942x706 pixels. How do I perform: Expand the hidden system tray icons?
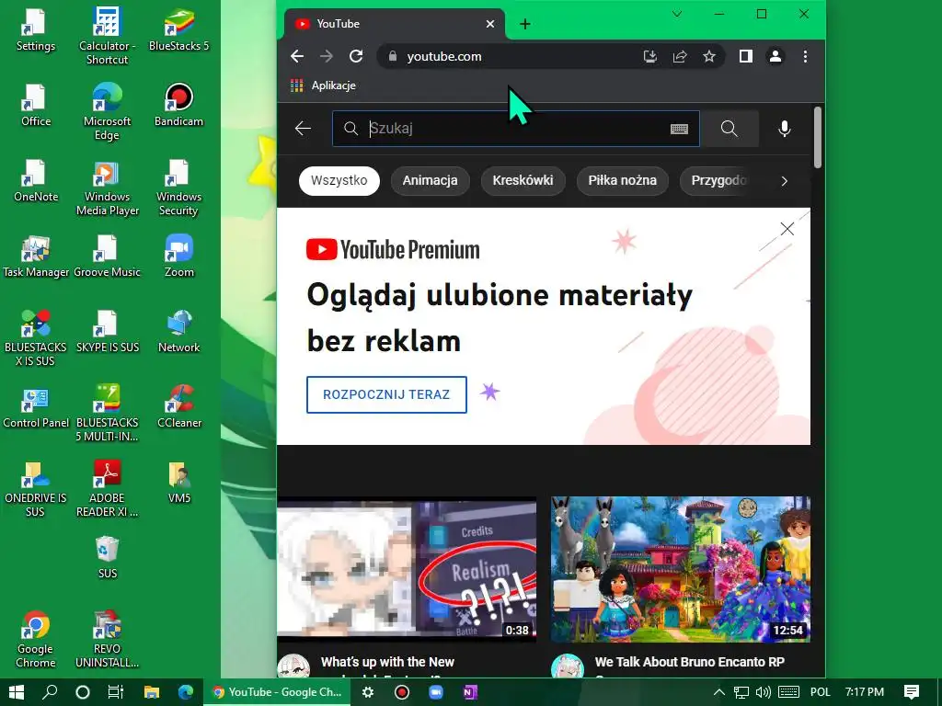coord(718,692)
